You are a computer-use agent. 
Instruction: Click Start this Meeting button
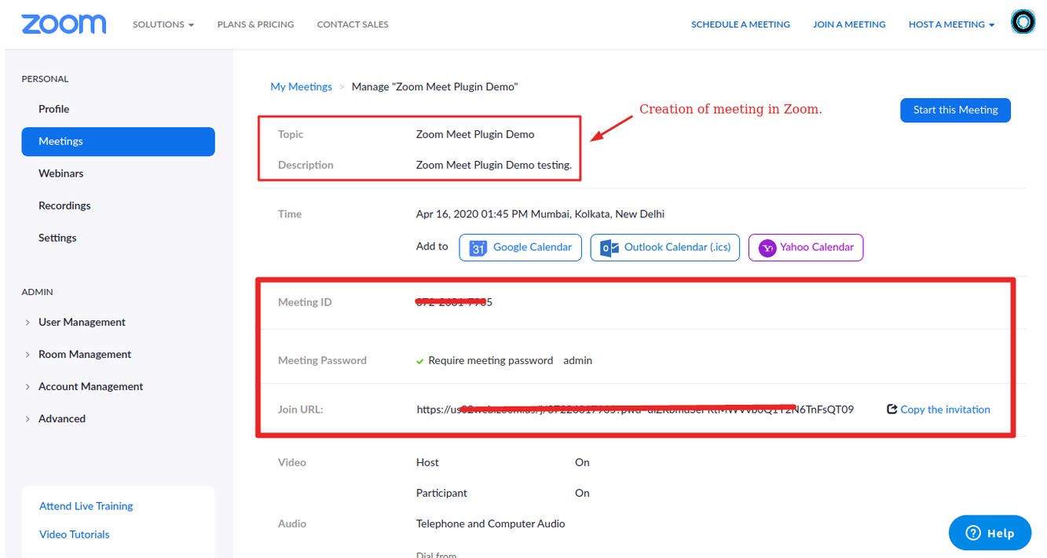(955, 110)
